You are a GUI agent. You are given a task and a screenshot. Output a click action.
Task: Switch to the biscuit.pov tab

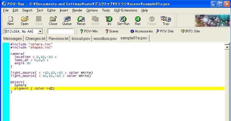point(81,39)
